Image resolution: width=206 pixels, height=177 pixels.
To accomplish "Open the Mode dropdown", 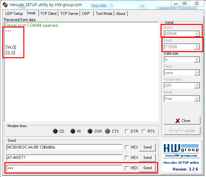I will click(x=197, y=98).
